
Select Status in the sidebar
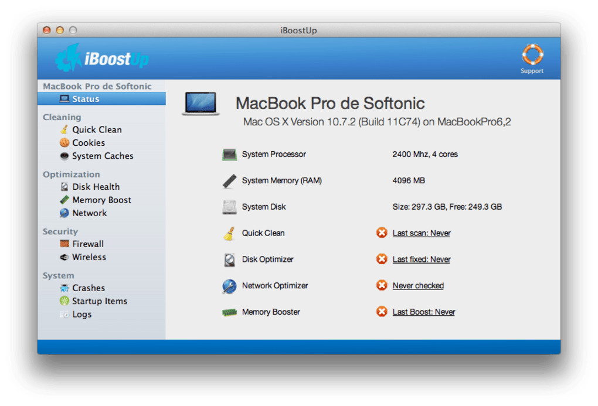click(x=101, y=99)
